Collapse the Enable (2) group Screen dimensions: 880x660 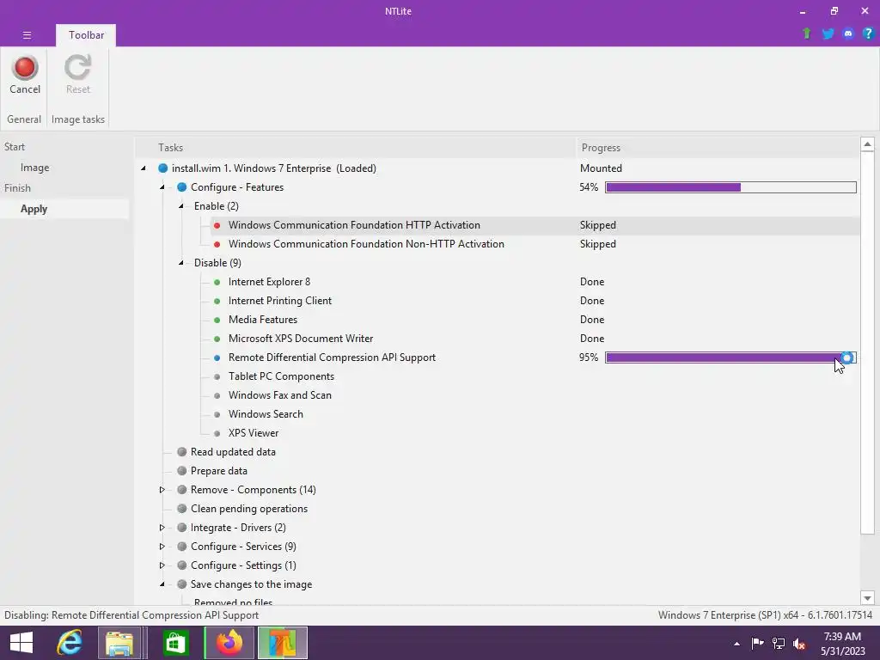[181, 206]
